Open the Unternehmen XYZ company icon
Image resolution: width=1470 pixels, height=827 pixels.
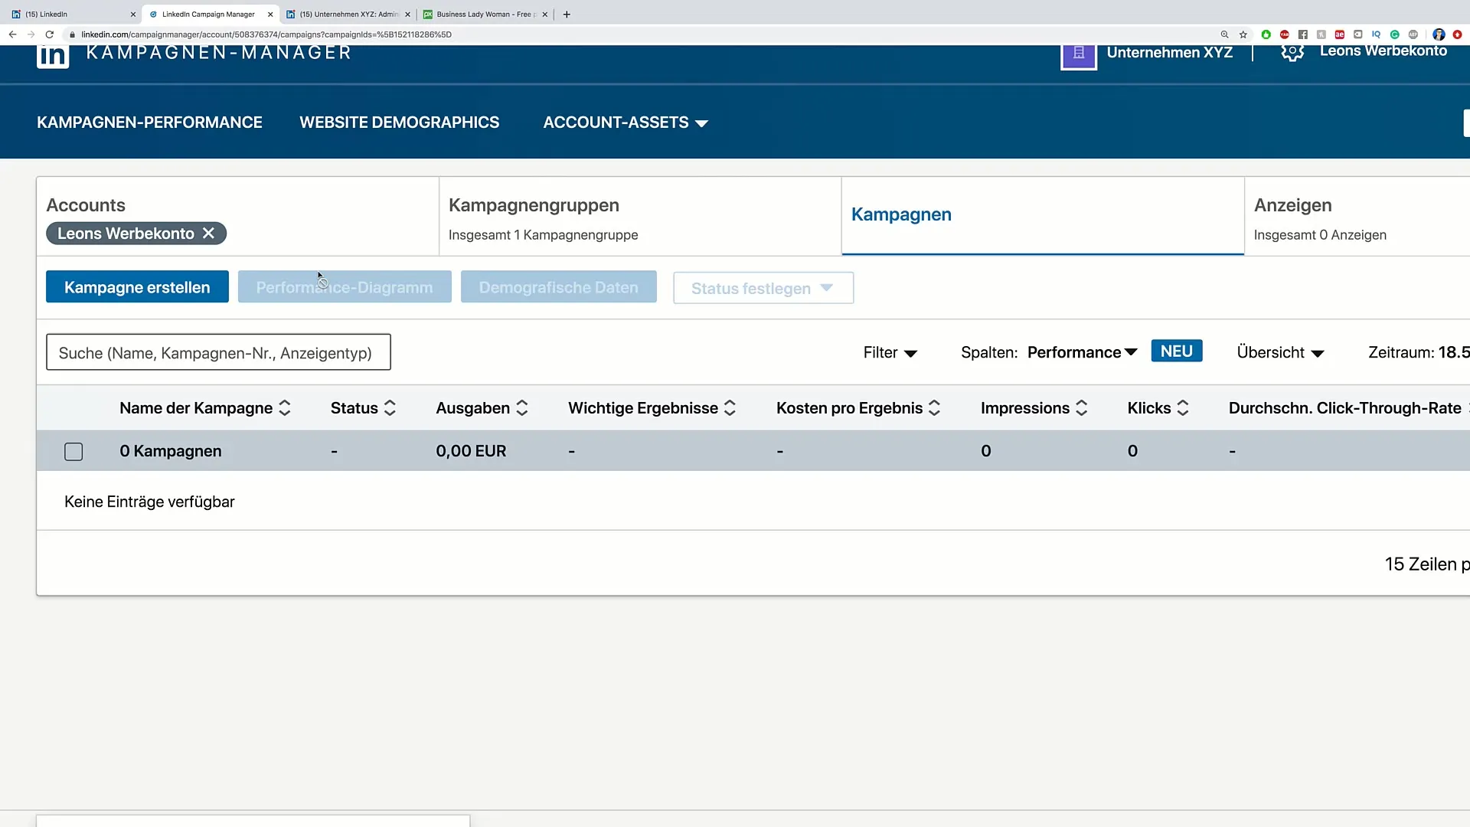[x=1078, y=57]
